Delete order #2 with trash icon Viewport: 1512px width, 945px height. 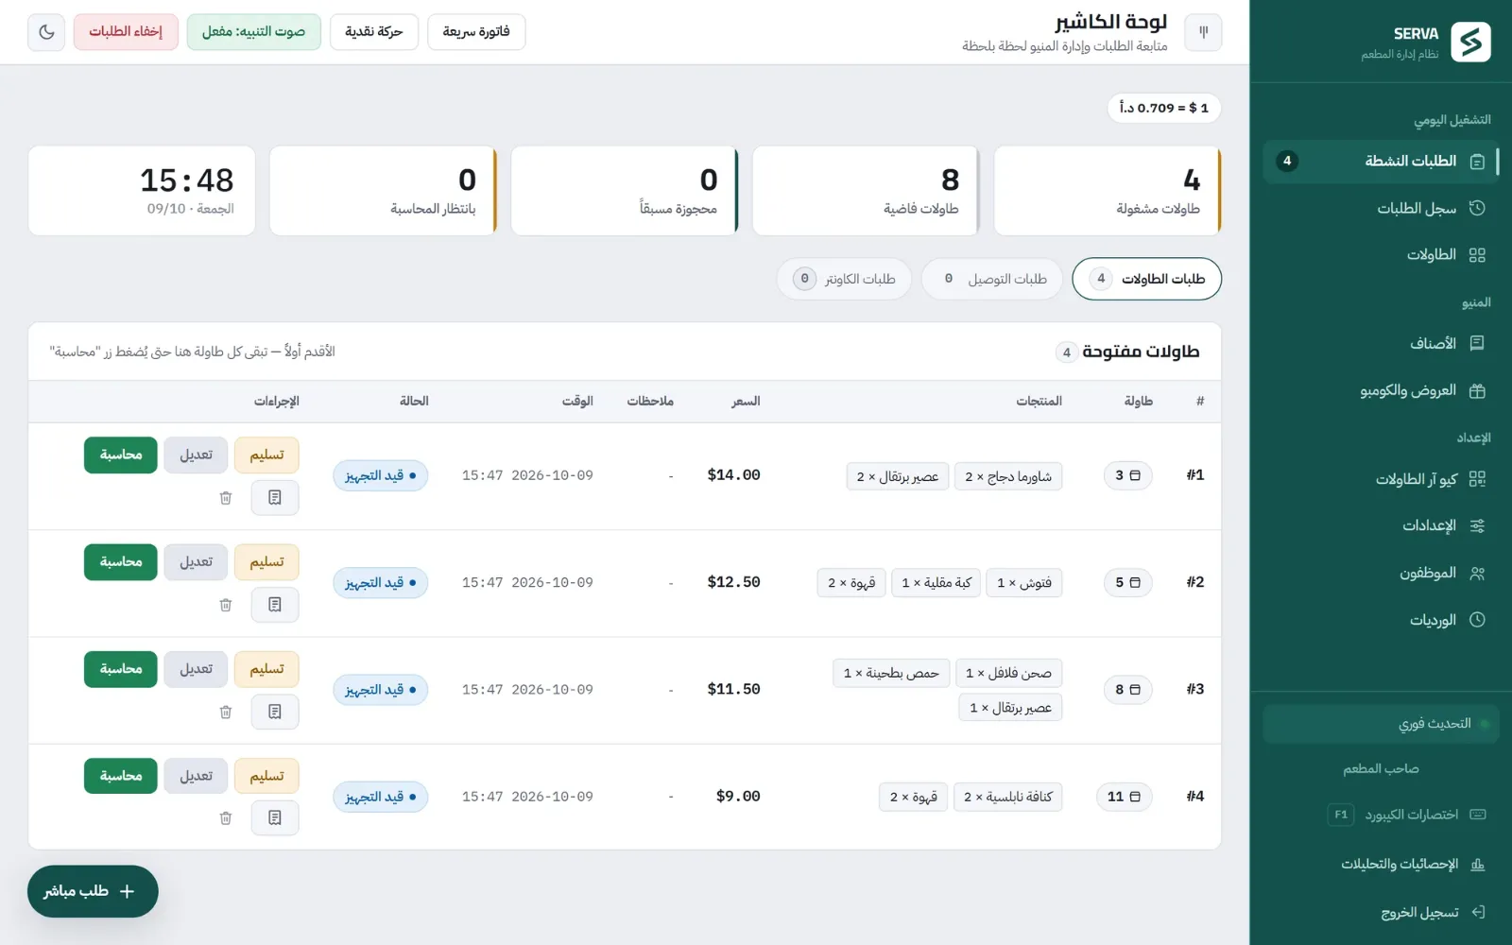coord(226,605)
